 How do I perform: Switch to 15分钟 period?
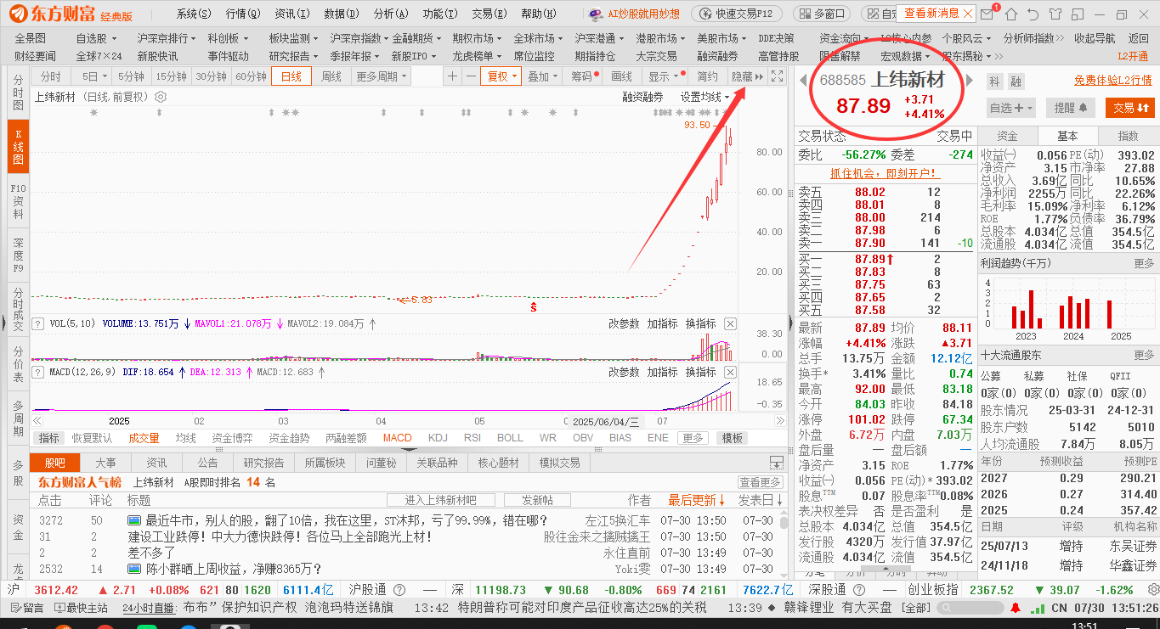(x=171, y=76)
